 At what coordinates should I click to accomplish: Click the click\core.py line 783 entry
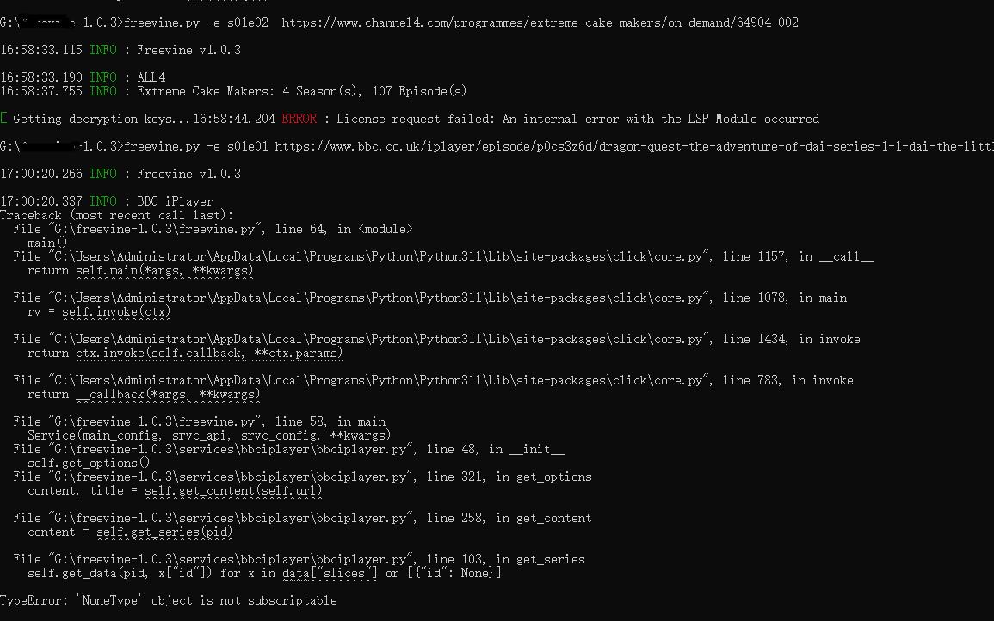click(433, 380)
